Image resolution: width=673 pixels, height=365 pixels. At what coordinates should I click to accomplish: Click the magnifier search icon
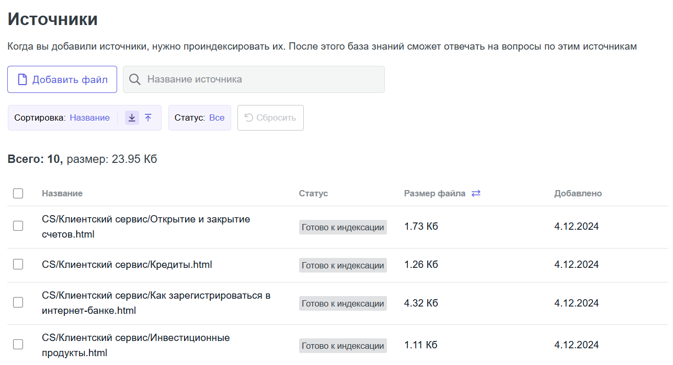[135, 79]
